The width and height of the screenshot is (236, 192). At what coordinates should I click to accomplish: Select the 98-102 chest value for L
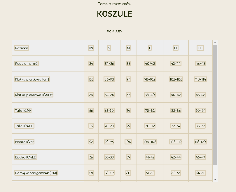pyautogui.click(x=150, y=79)
